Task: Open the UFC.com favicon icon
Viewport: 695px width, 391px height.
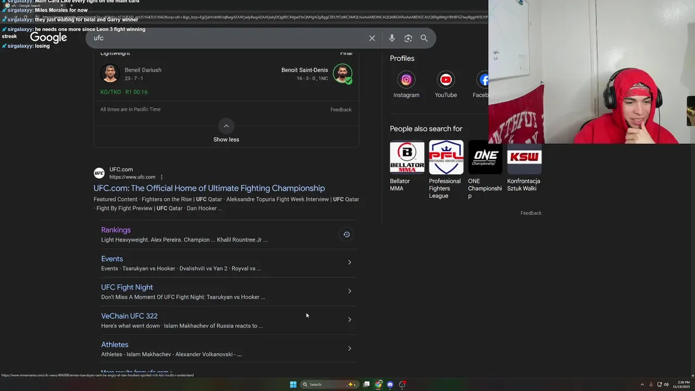Action: coord(99,173)
